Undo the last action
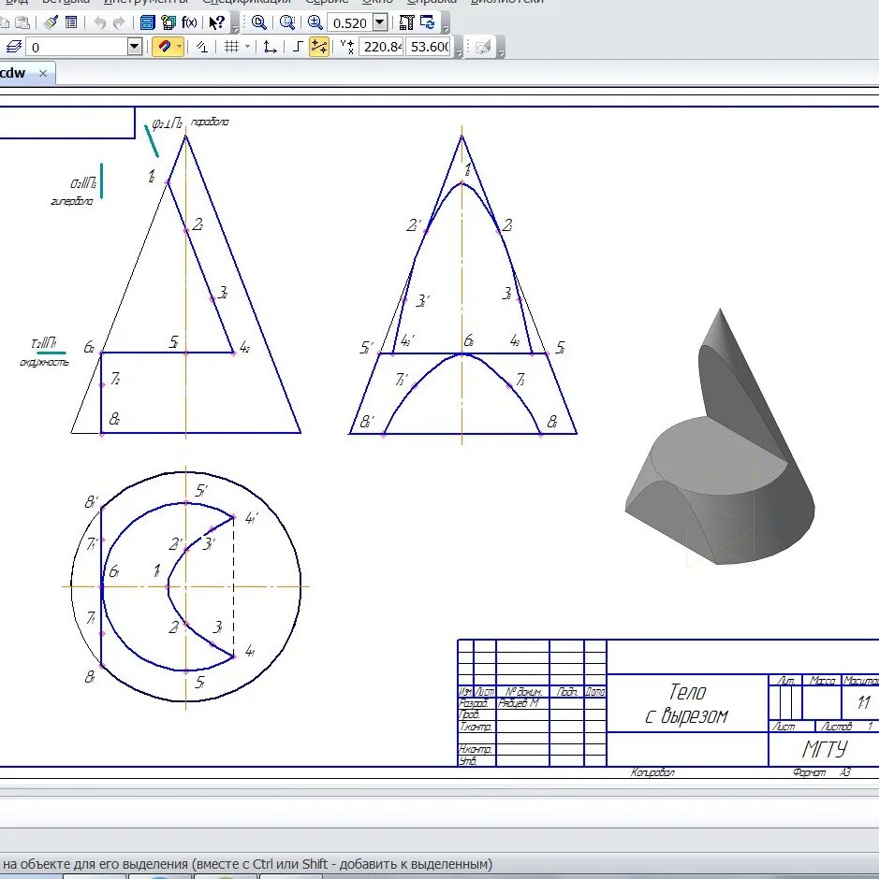 click(99, 23)
